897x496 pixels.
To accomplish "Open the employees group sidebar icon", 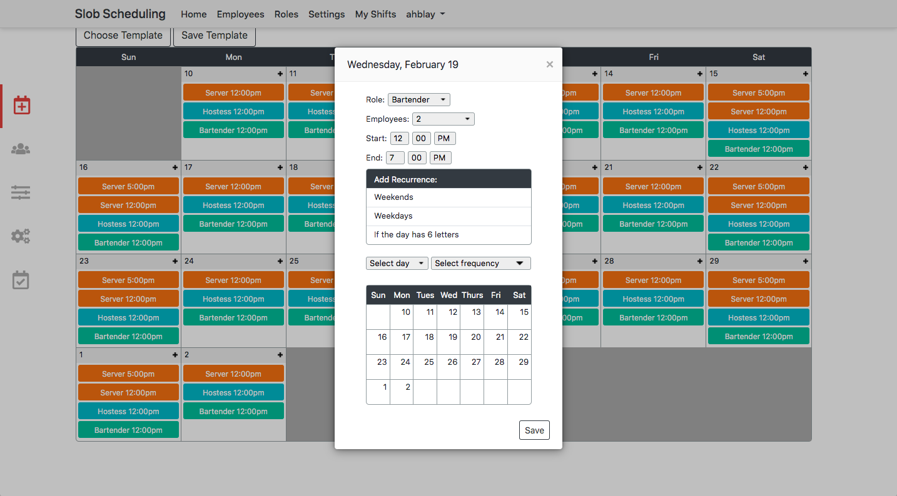I will [x=21, y=149].
